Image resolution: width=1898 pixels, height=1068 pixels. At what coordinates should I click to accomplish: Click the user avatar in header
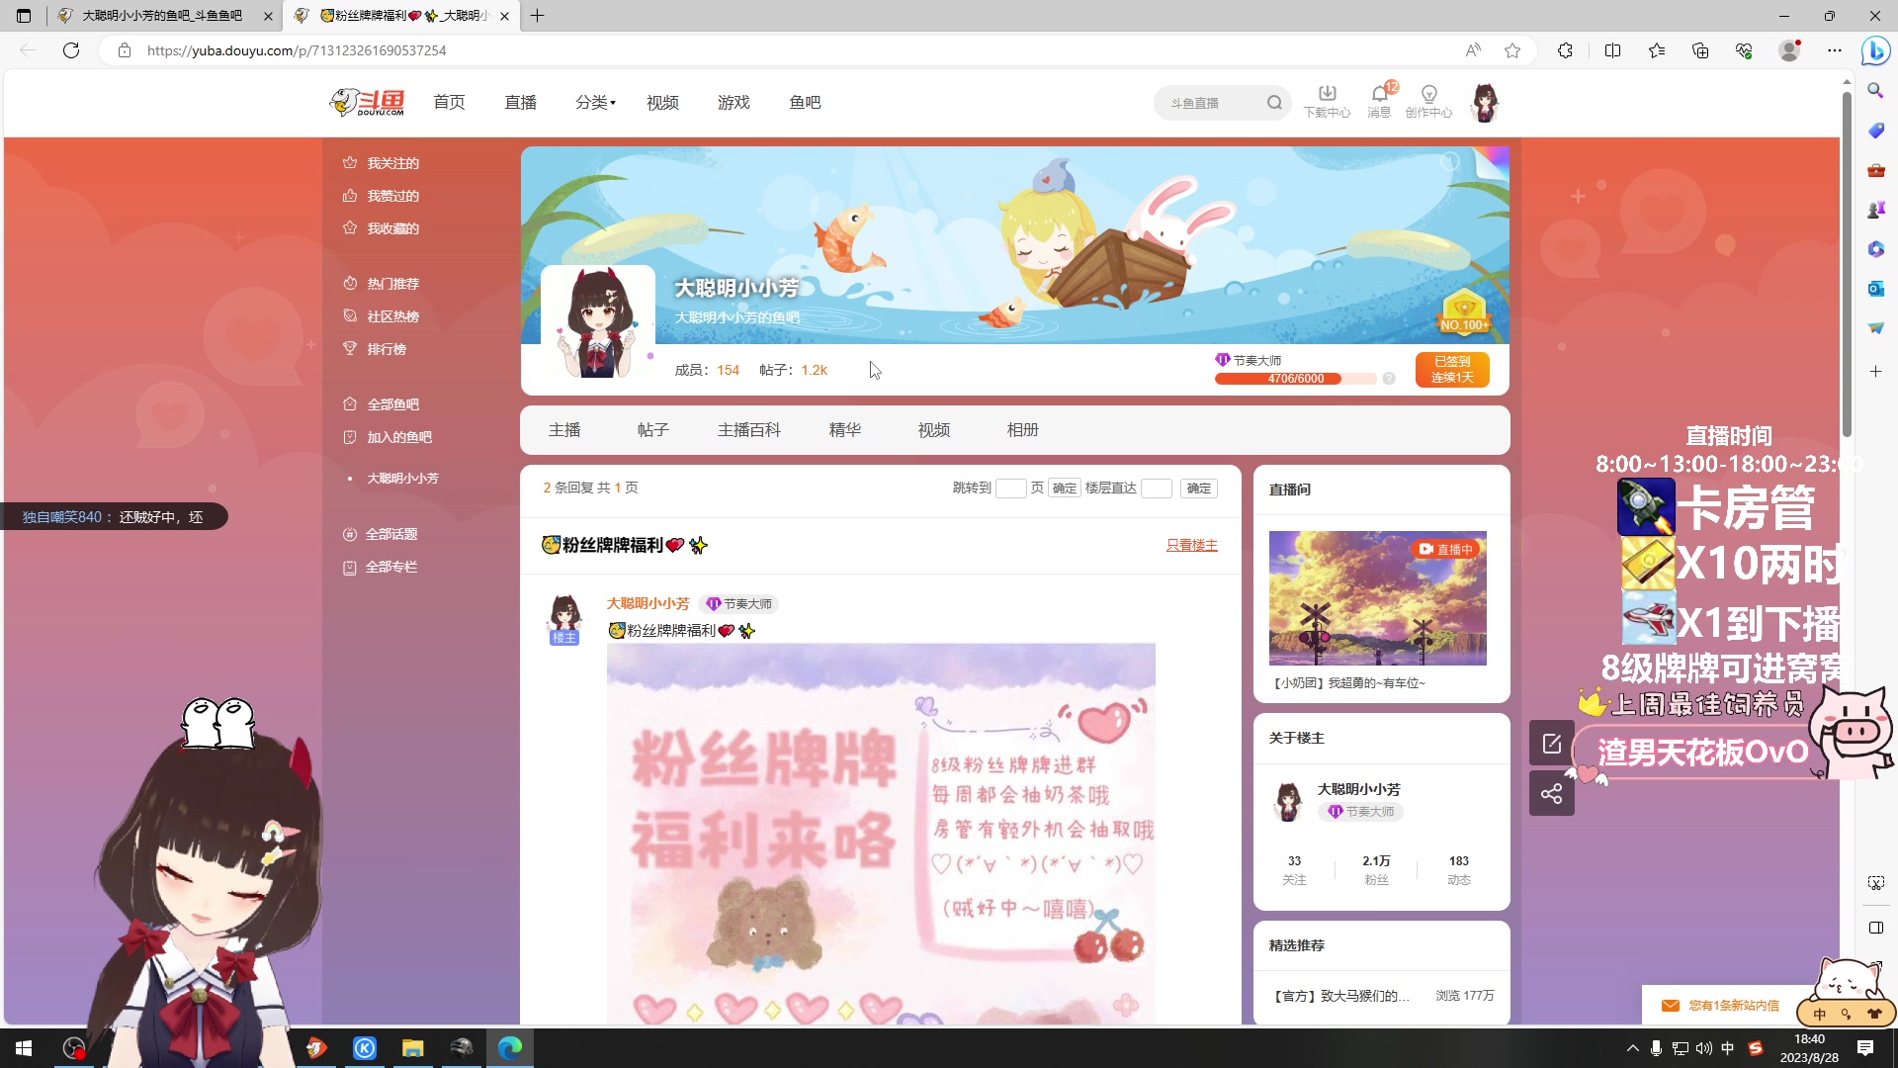click(1484, 102)
